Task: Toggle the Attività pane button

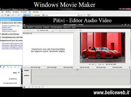Action: click(x=27, y=15)
